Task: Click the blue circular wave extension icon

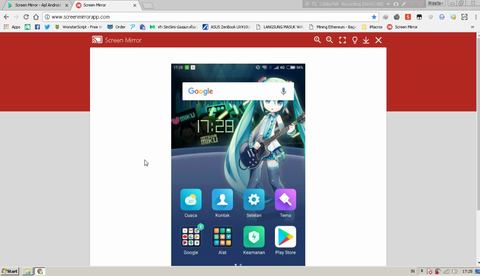Action: coord(442,17)
